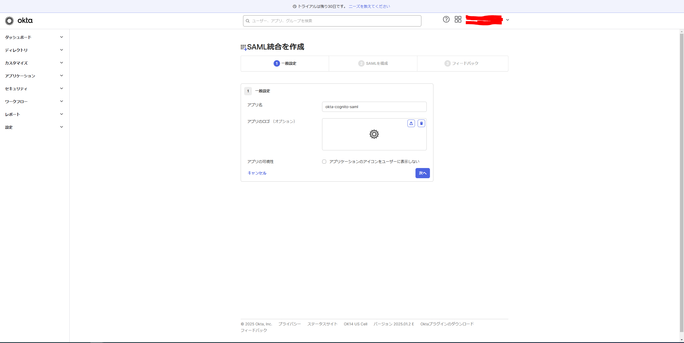Open the ニーズを教えてください link

pos(369,6)
